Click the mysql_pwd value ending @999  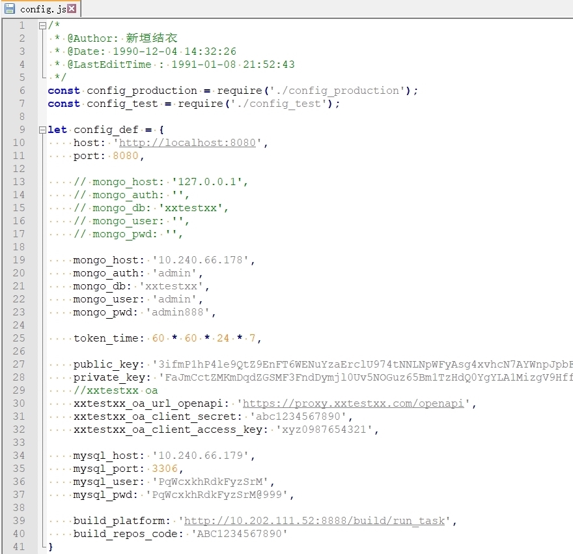pos(217,495)
